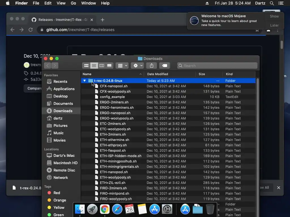Open Desktop in Finder sidebar

[x=61, y=96]
